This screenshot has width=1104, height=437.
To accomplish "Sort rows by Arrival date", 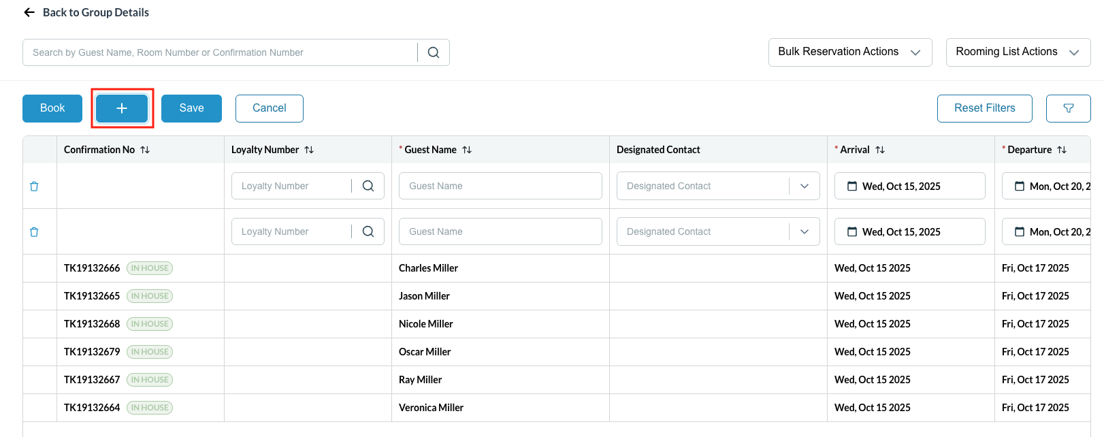I will coord(880,150).
